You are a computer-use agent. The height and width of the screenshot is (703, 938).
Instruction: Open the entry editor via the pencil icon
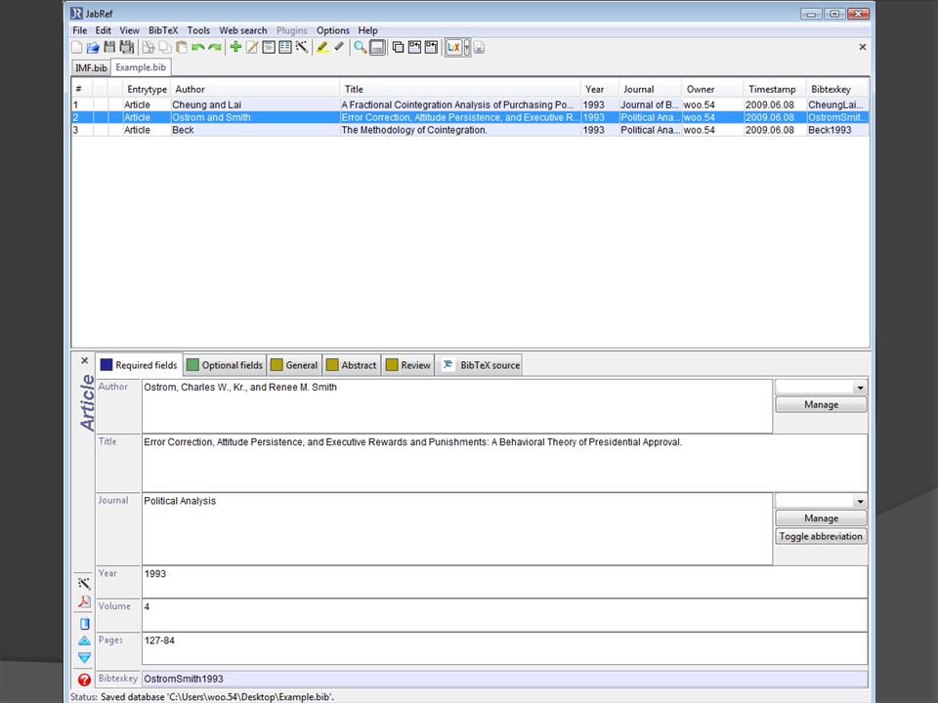(252, 47)
